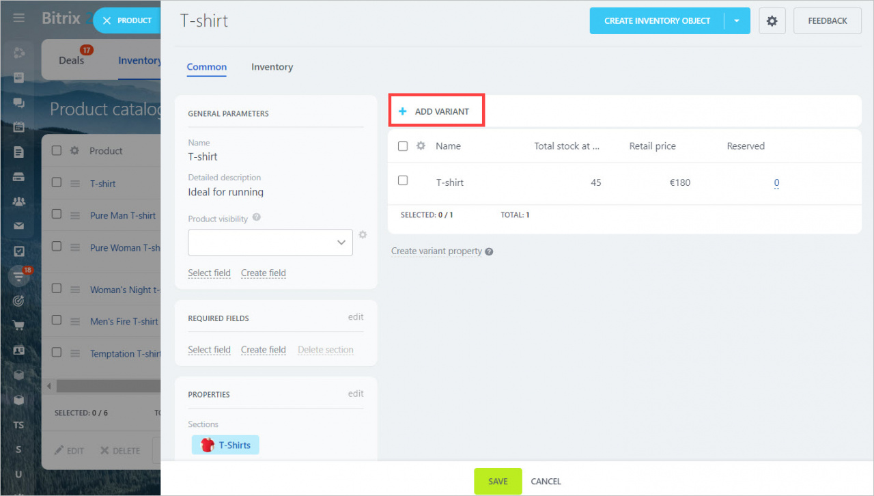Open the contact card icon in the sidebar
874x496 pixels.
[x=19, y=350]
